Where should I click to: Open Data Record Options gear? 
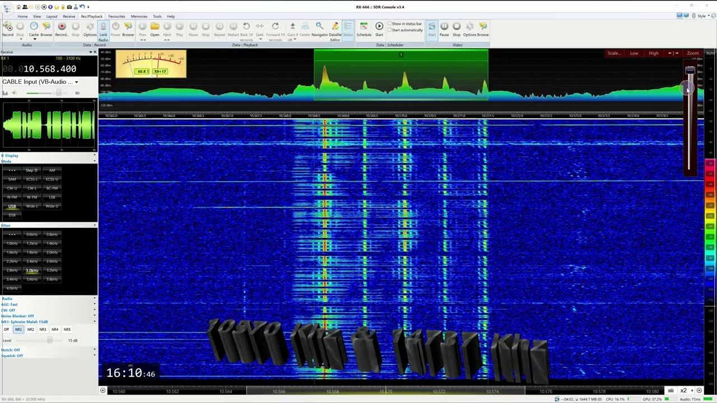click(90, 26)
